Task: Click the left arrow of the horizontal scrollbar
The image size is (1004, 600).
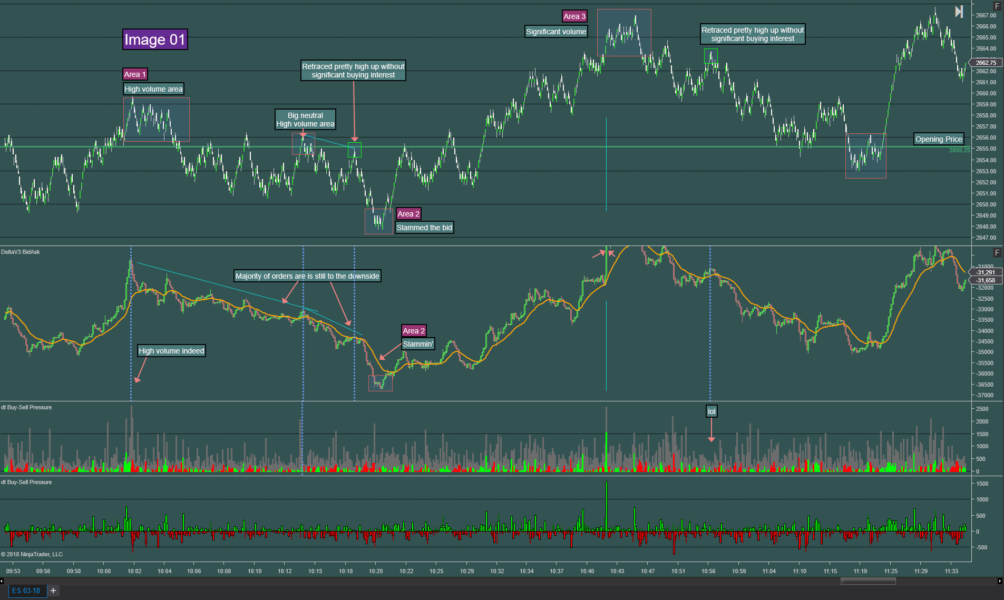Action: point(2,581)
